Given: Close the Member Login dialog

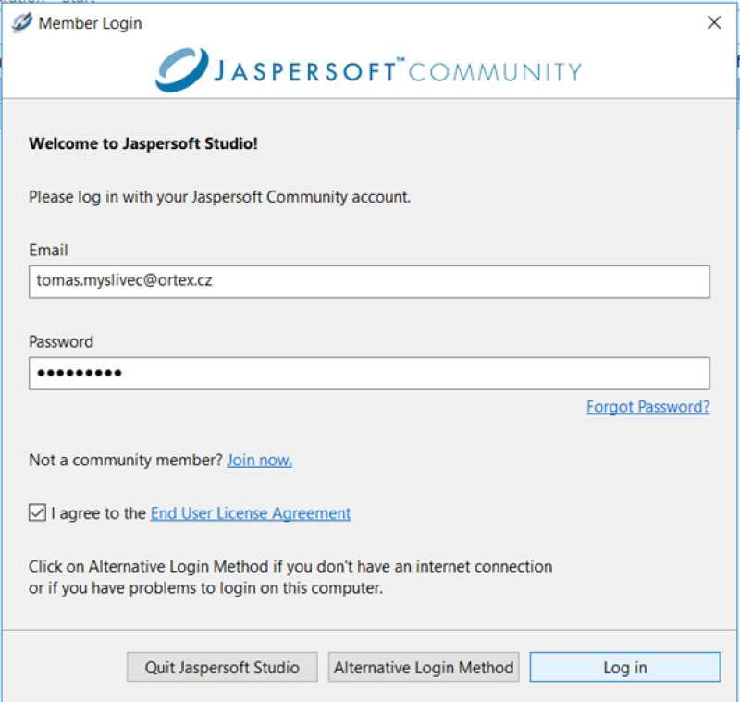Looking at the screenshot, I should click(x=713, y=23).
